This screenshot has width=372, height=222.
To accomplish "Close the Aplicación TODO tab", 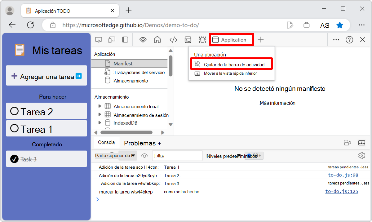I will tap(112, 11).
